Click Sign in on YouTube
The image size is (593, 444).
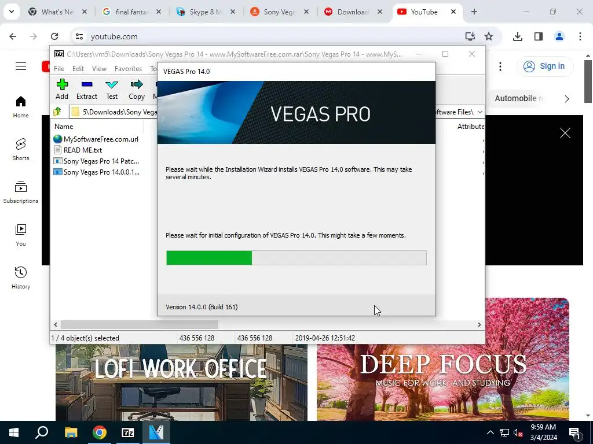544,66
